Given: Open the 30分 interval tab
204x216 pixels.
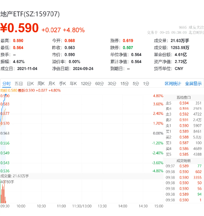Looking at the screenshot, I should (112, 84).
